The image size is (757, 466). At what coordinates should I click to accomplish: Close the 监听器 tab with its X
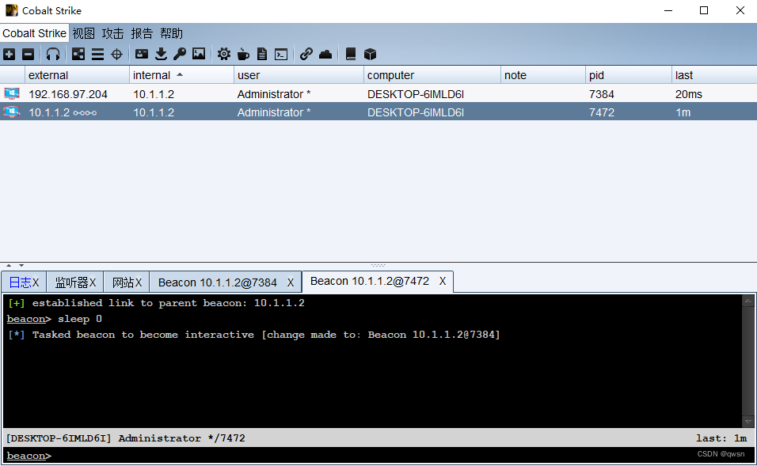[93, 283]
